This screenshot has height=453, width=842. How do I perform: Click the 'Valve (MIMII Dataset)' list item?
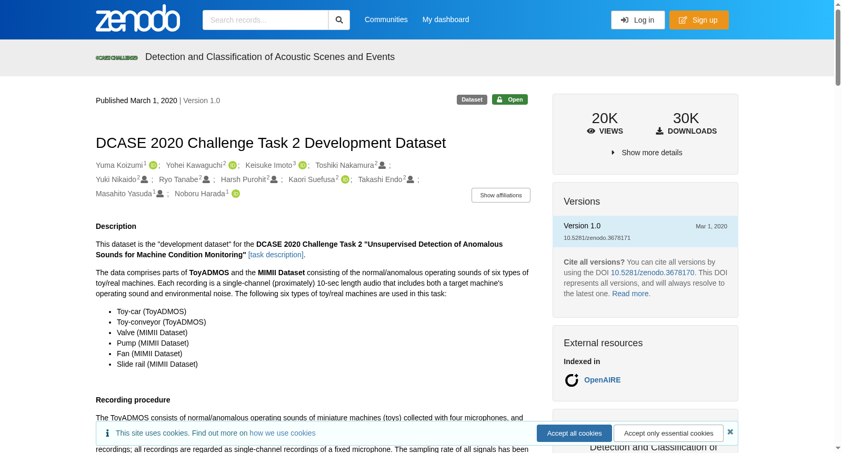152,333
